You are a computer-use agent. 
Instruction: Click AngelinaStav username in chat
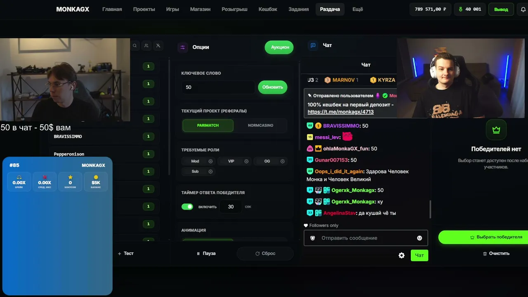click(x=339, y=213)
